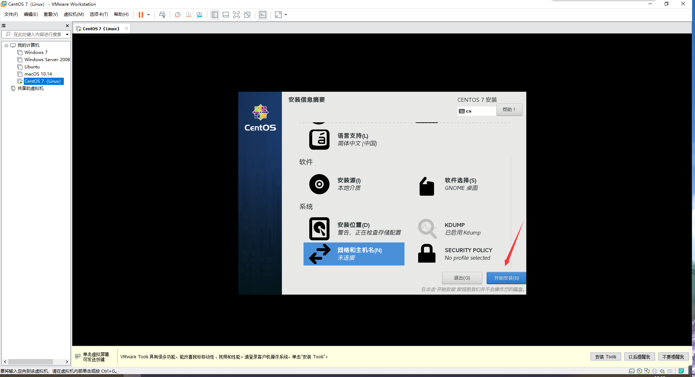This screenshot has height=377, width=695.
Task: Click the 退出(Q) quit button
Action: pyautogui.click(x=462, y=278)
